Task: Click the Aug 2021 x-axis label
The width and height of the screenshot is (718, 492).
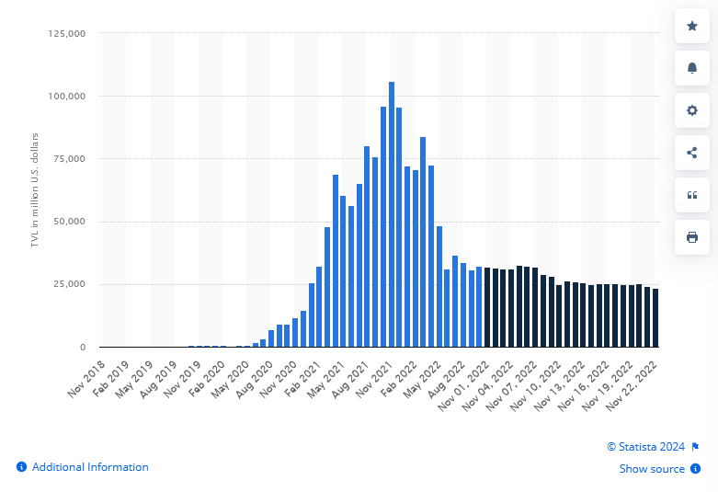Action: (x=350, y=380)
